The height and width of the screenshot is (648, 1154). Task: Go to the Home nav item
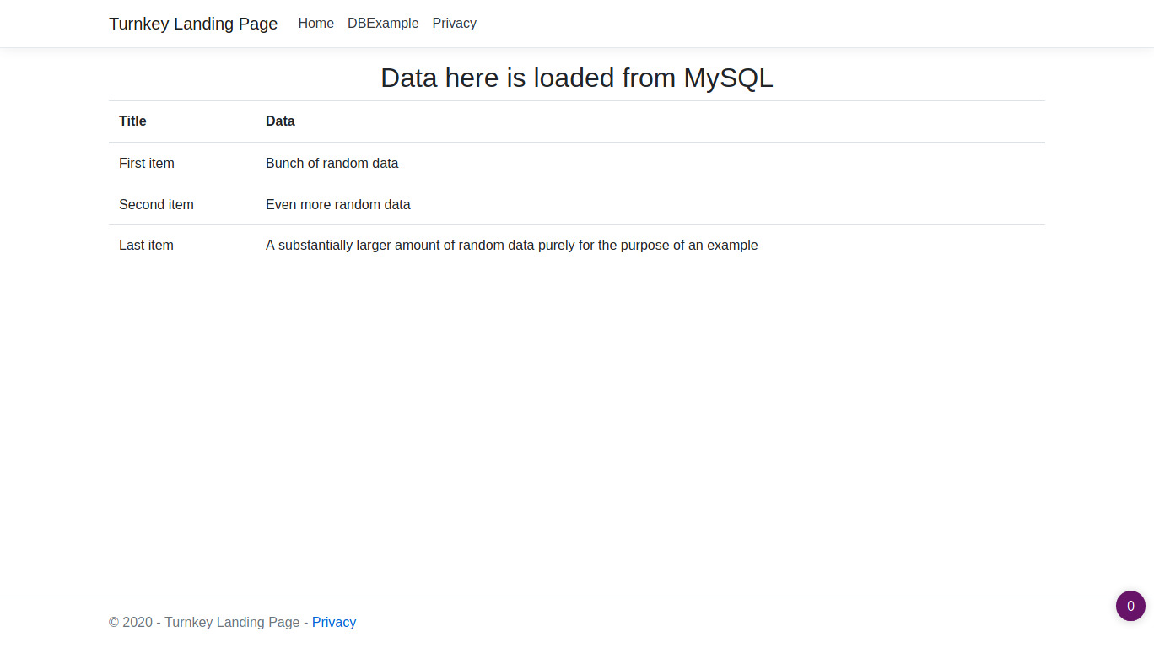315,24
